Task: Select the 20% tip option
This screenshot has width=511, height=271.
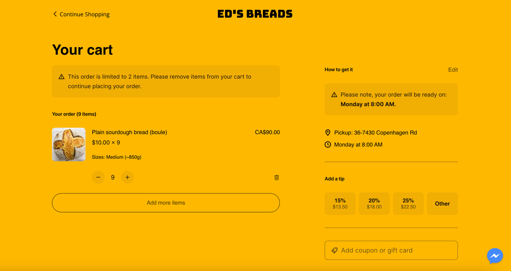Action: click(x=374, y=204)
